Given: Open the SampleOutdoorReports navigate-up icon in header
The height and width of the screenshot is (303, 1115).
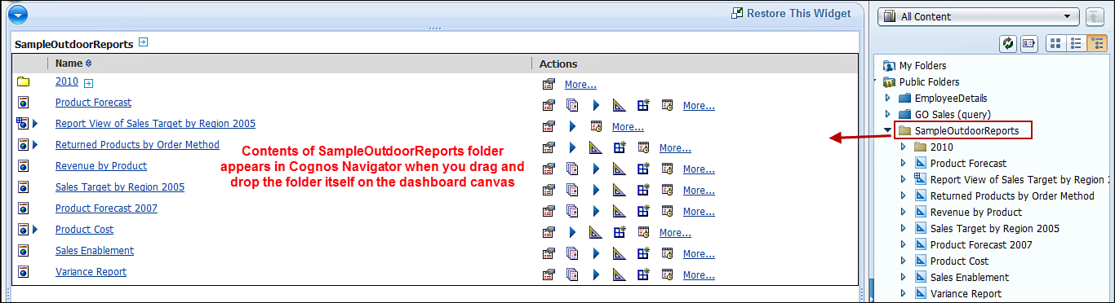Looking at the screenshot, I should click(x=143, y=42).
